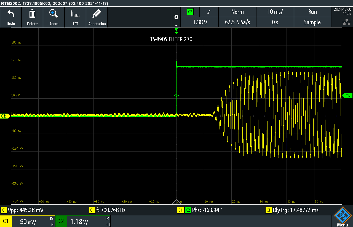Activate the Zoom magnifier tool
Image resolution: width=353 pixels, height=227 pixels.
tap(54, 17)
